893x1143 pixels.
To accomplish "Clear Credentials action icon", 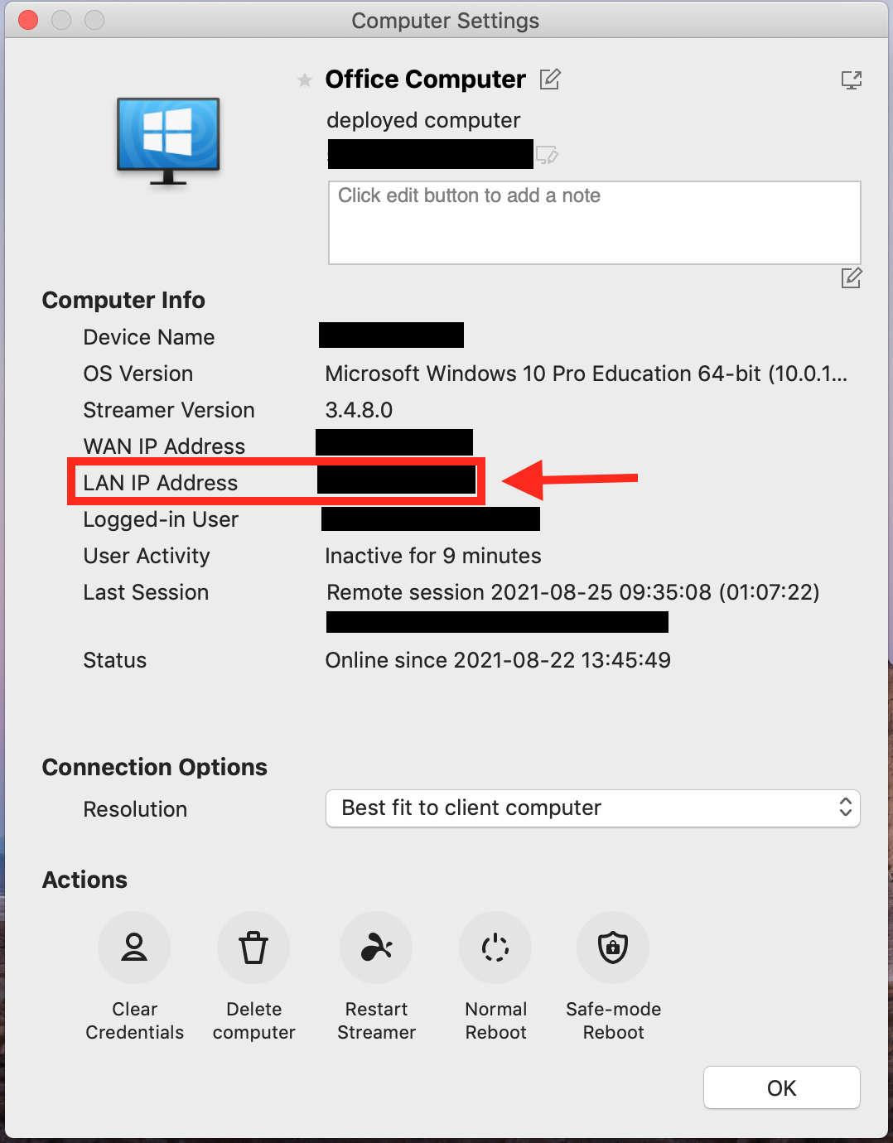I will [x=134, y=948].
